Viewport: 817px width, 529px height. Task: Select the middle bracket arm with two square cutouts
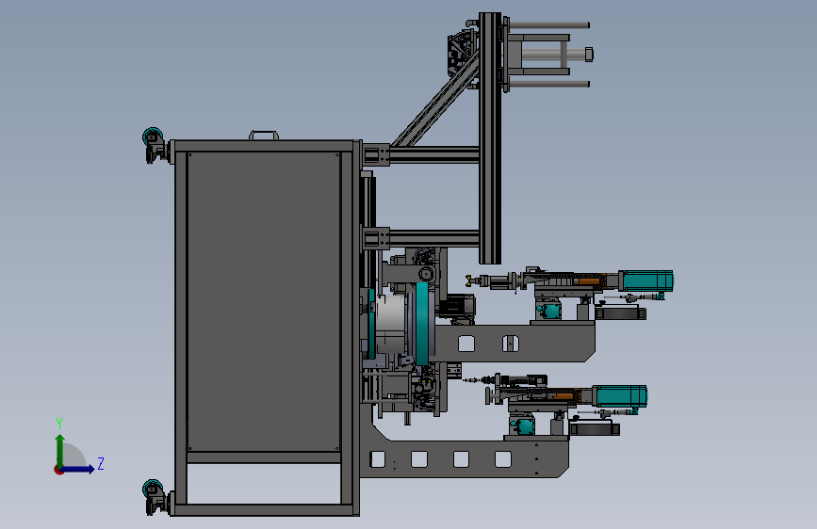pyautogui.click(x=515, y=342)
